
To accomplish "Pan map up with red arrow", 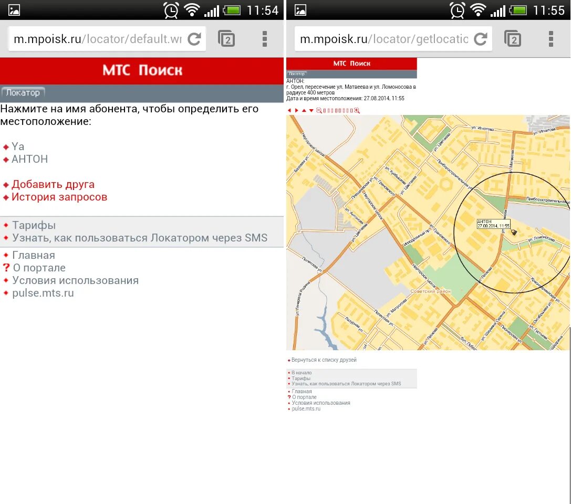I will tap(304, 110).
